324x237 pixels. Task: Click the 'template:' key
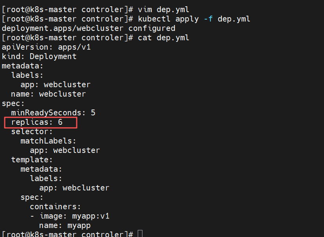[32, 160]
